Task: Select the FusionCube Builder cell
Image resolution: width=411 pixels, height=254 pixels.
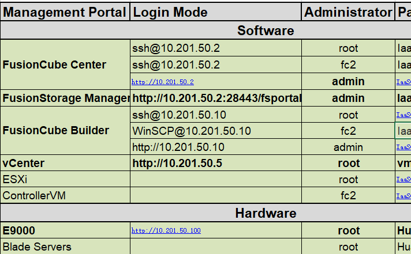Action: coord(56,131)
